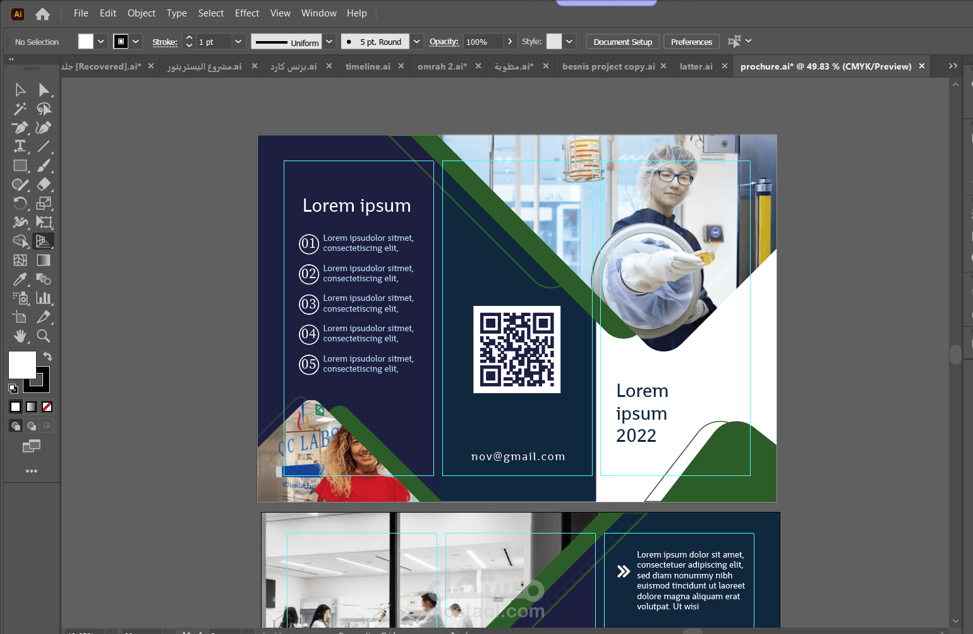
Task: Select the Shape Builder tool
Action: pyautogui.click(x=20, y=241)
